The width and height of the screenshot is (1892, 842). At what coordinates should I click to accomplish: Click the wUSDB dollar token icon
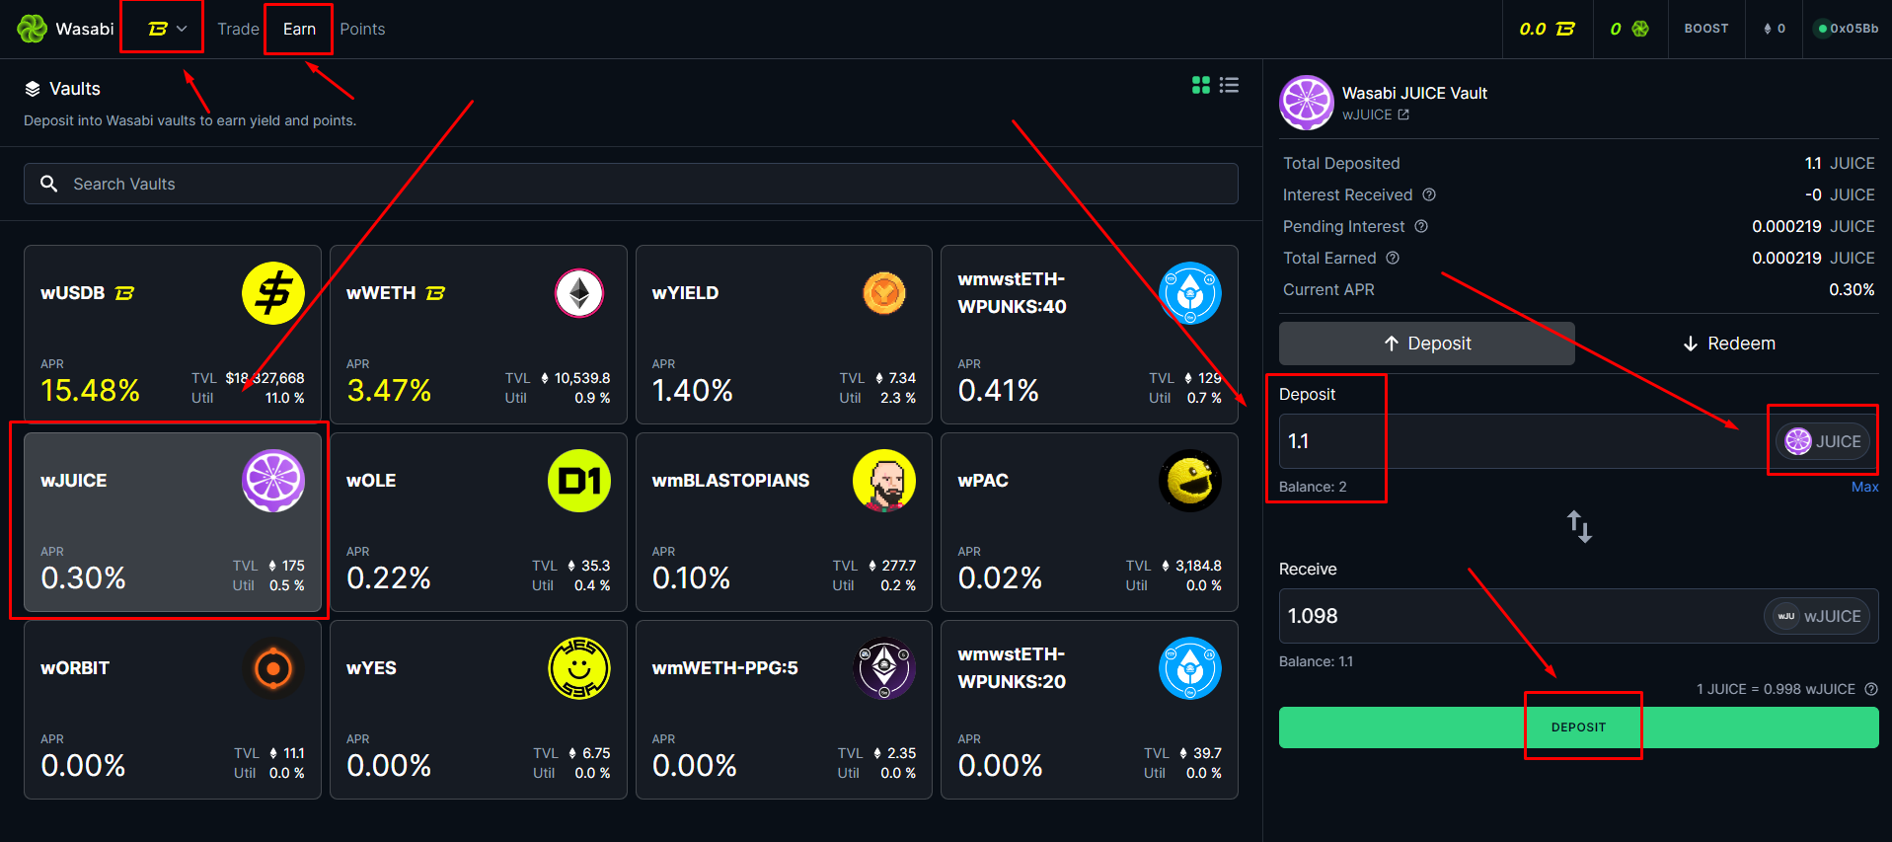pyautogui.click(x=273, y=293)
